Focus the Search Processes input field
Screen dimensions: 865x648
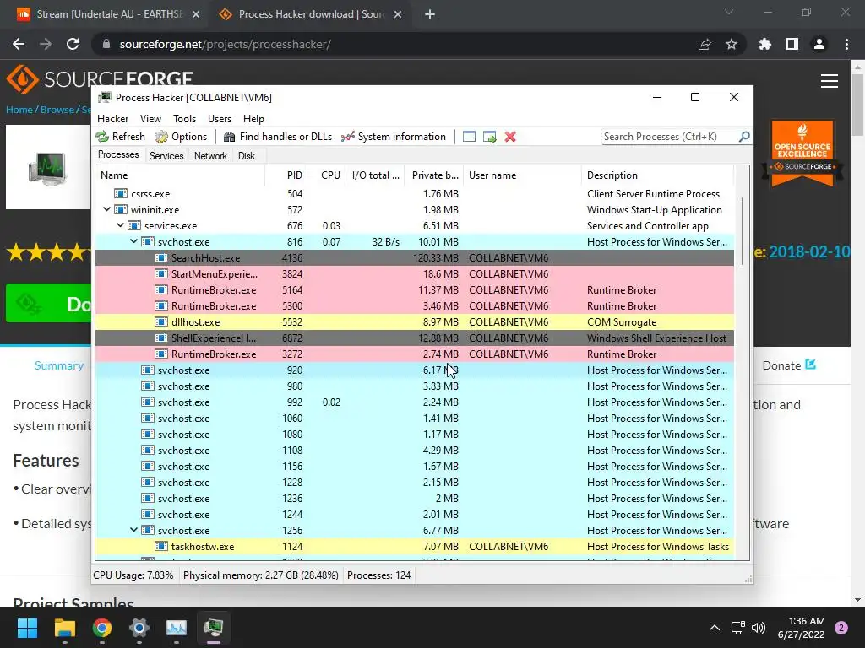pos(670,137)
